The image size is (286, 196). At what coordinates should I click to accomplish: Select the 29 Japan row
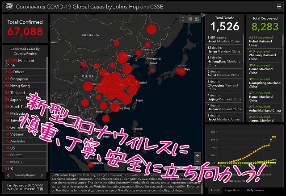[x=24, y=100]
